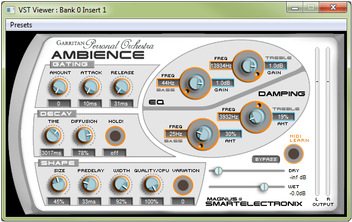Click the Decay Time knob
Image resolution: width=352 pixels, height=222 pixels.
(53, 136)
